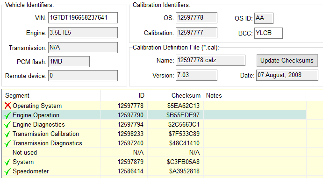Screen dimensions: 323x178
Task: Click ID 12597778 in the Operating System row
Action: click(130, 106)
